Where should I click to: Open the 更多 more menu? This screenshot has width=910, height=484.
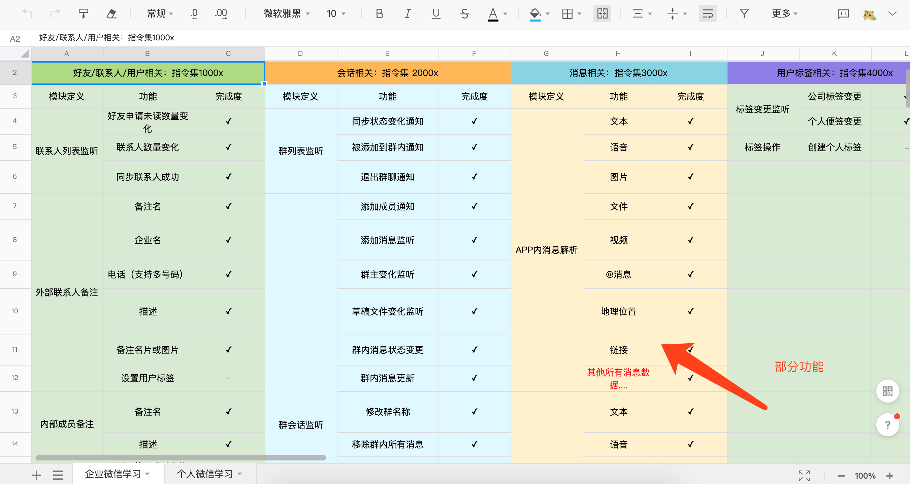tap(784, 14)
